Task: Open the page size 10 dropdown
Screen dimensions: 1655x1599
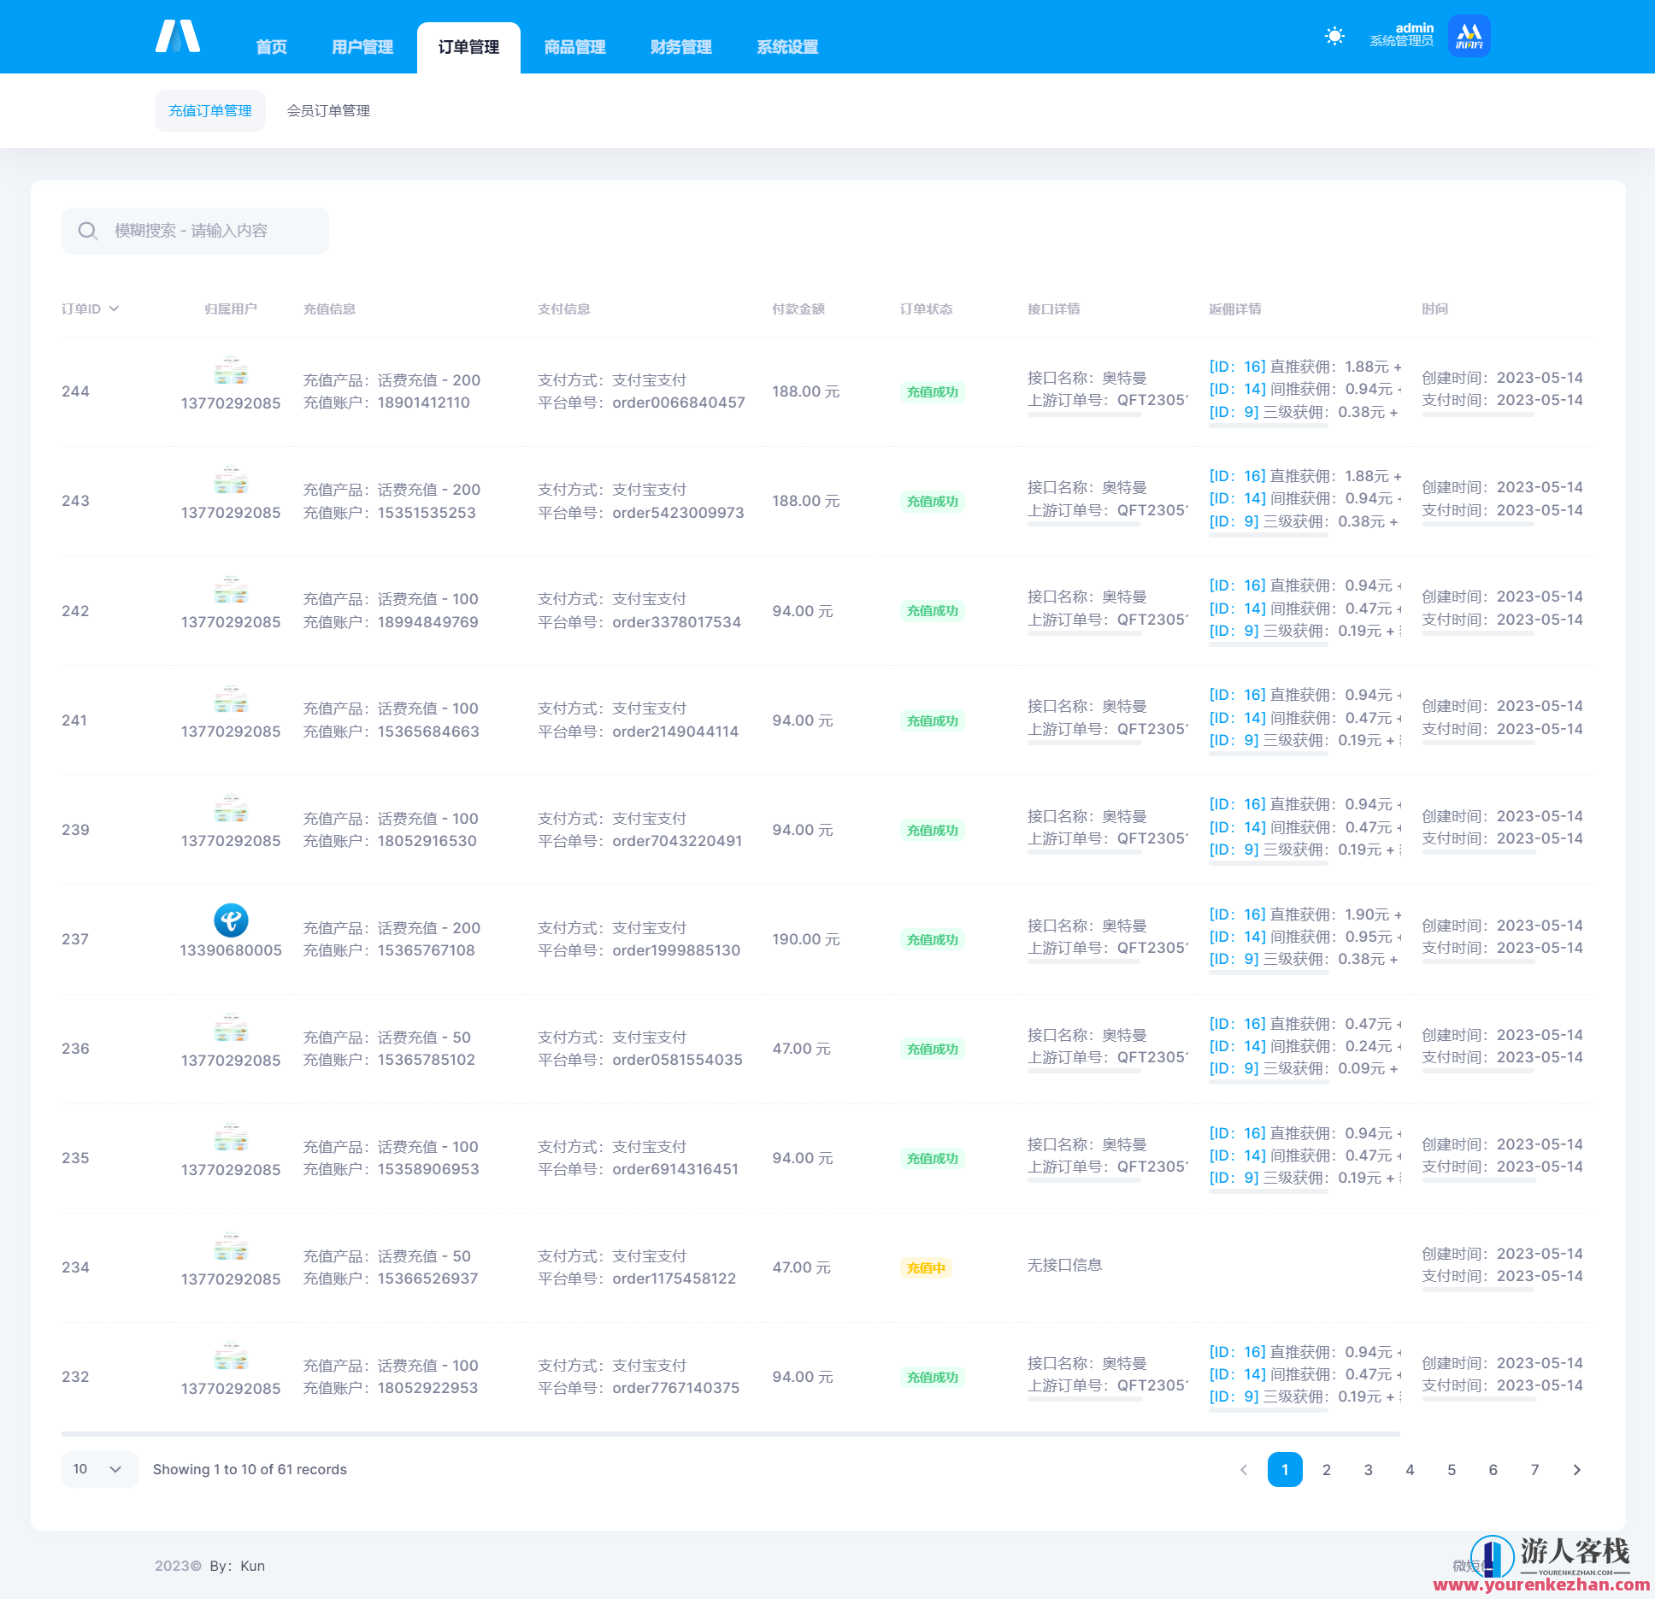Action: click(x=98, y=1469)
